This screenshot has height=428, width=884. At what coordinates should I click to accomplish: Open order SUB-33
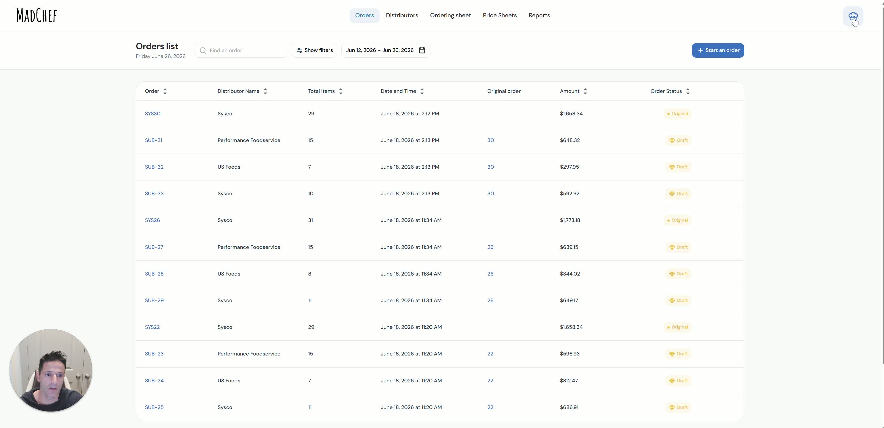[154, 194]
